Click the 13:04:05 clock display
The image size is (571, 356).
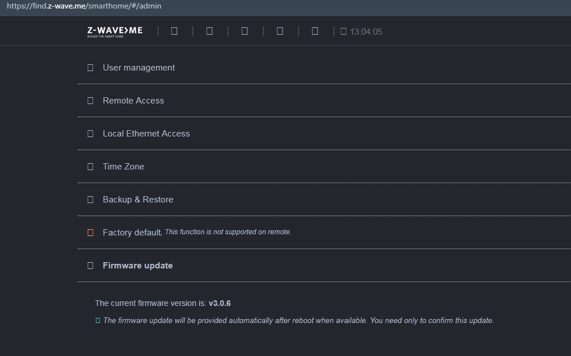(366, 32)
